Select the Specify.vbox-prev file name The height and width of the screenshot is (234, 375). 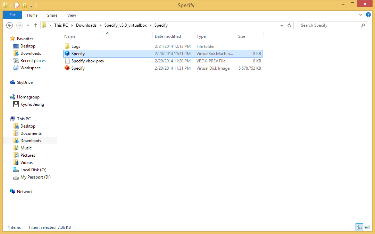point(88,61)
